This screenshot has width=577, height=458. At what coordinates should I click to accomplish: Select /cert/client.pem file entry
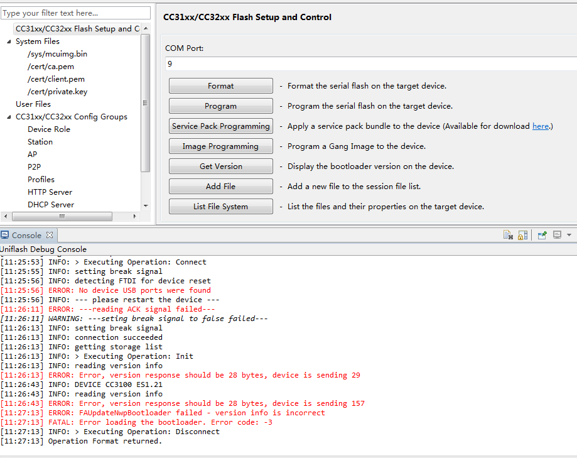coord(56,79)
